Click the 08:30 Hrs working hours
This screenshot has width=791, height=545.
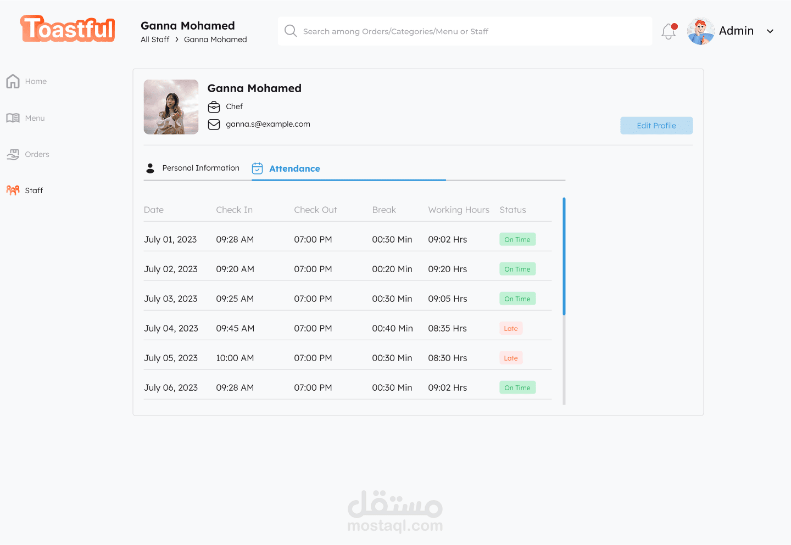(448, 358)
